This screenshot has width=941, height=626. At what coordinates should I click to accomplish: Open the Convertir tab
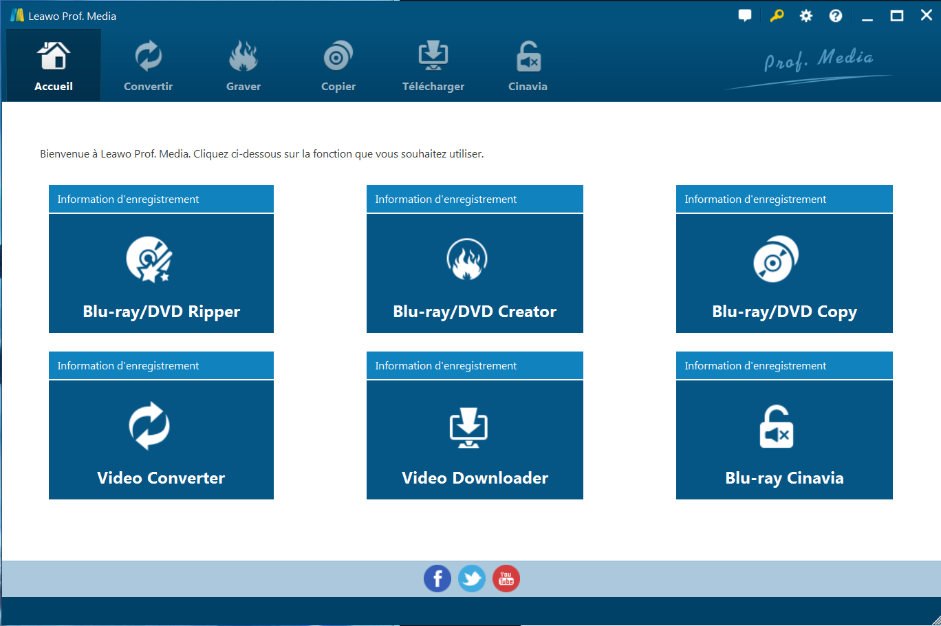tap(148, 67)
